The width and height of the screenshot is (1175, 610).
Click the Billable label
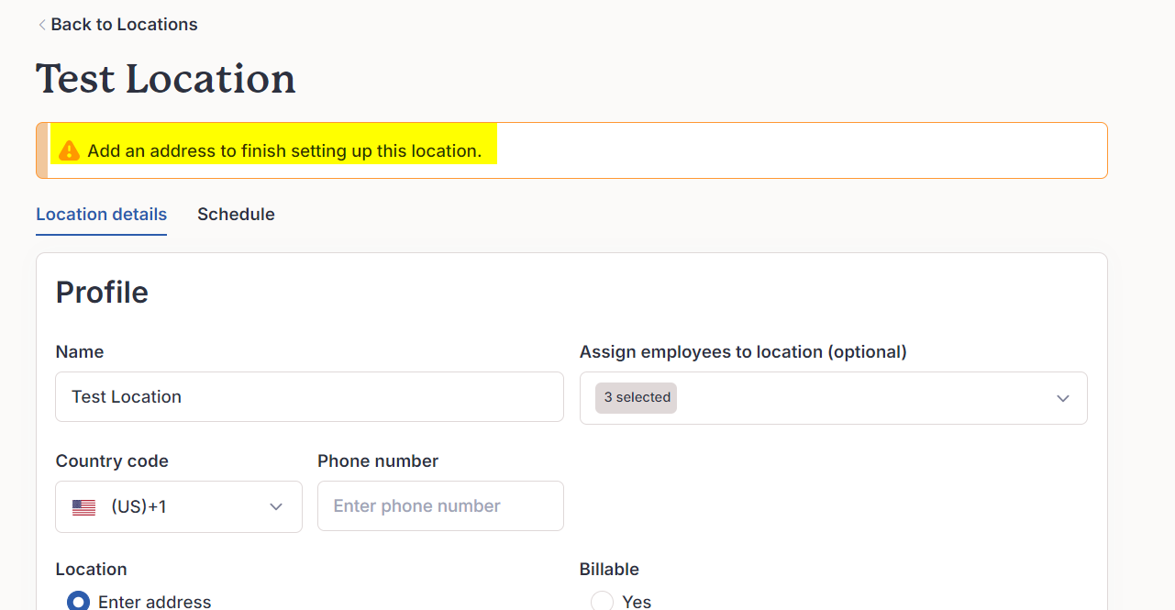point(609,569)
